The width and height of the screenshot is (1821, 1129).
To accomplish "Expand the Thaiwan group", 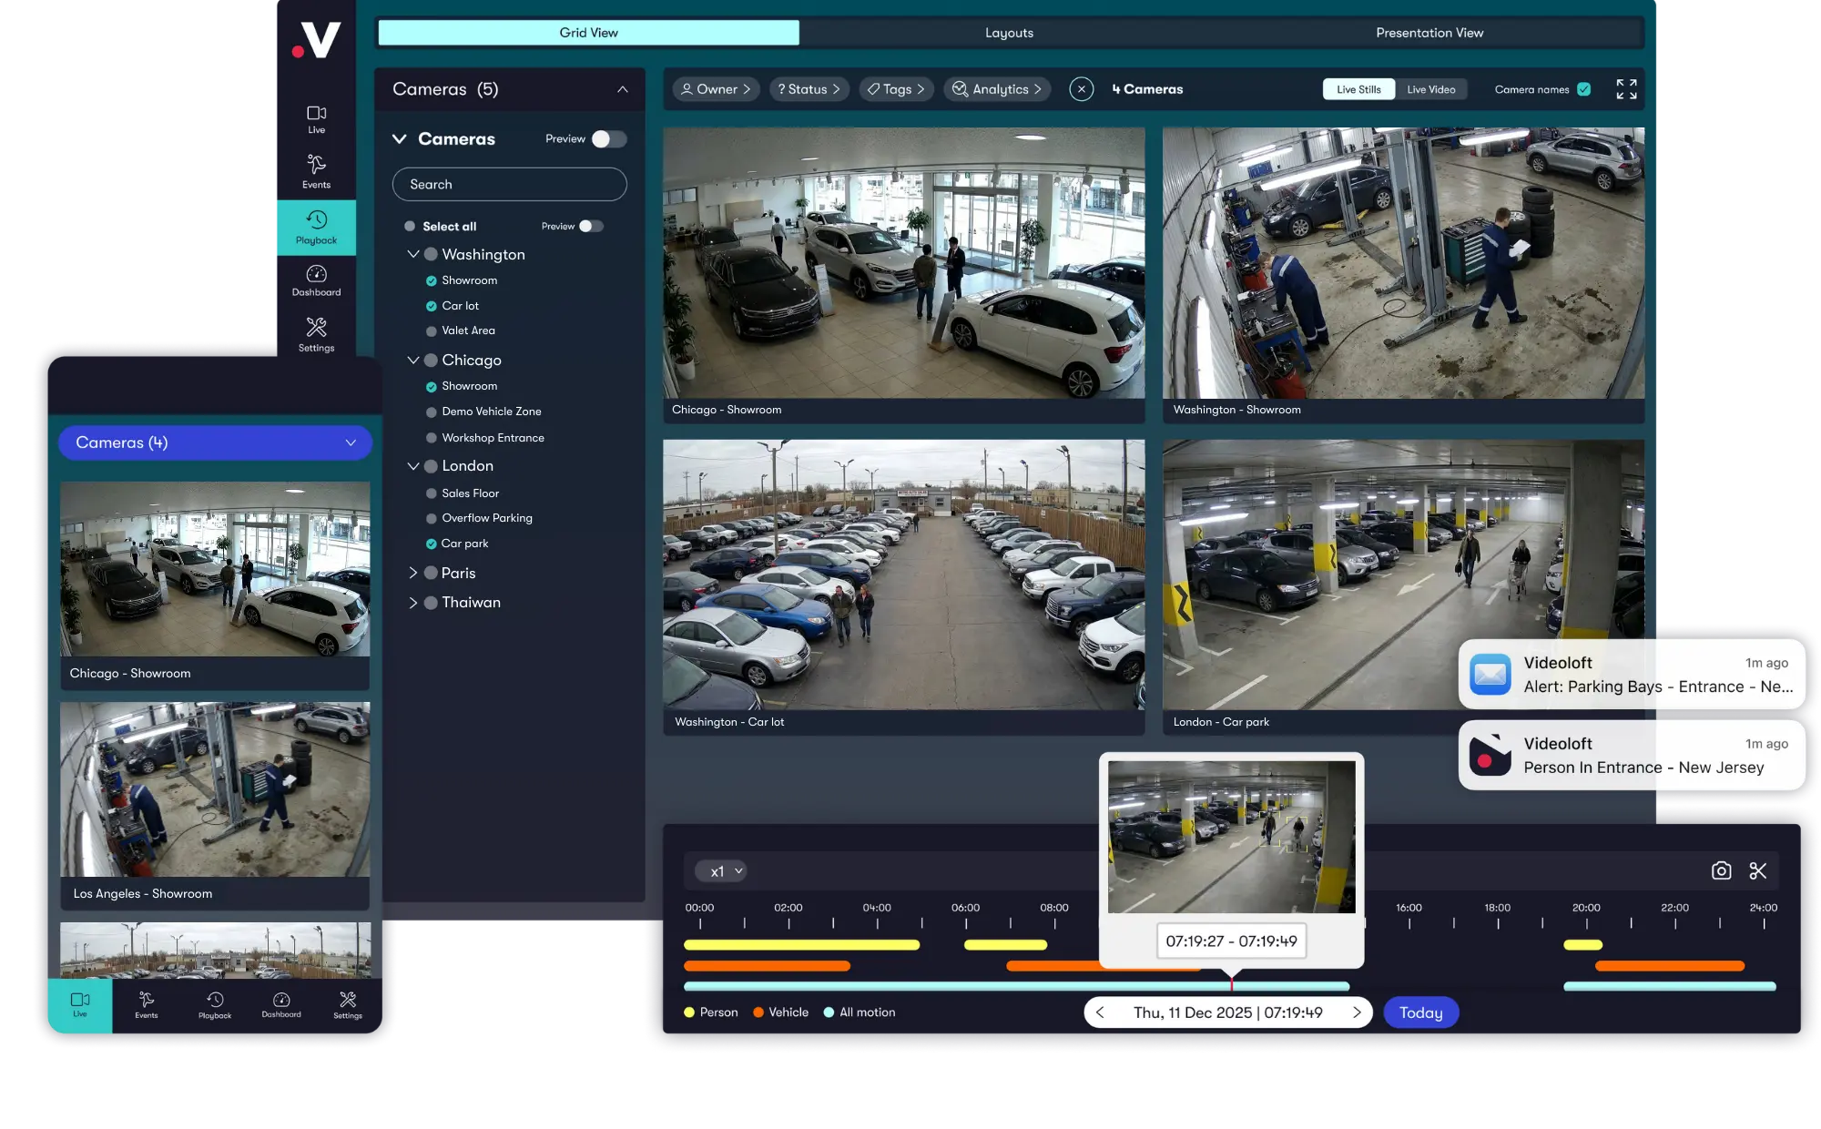I will [x=413, y=603].
